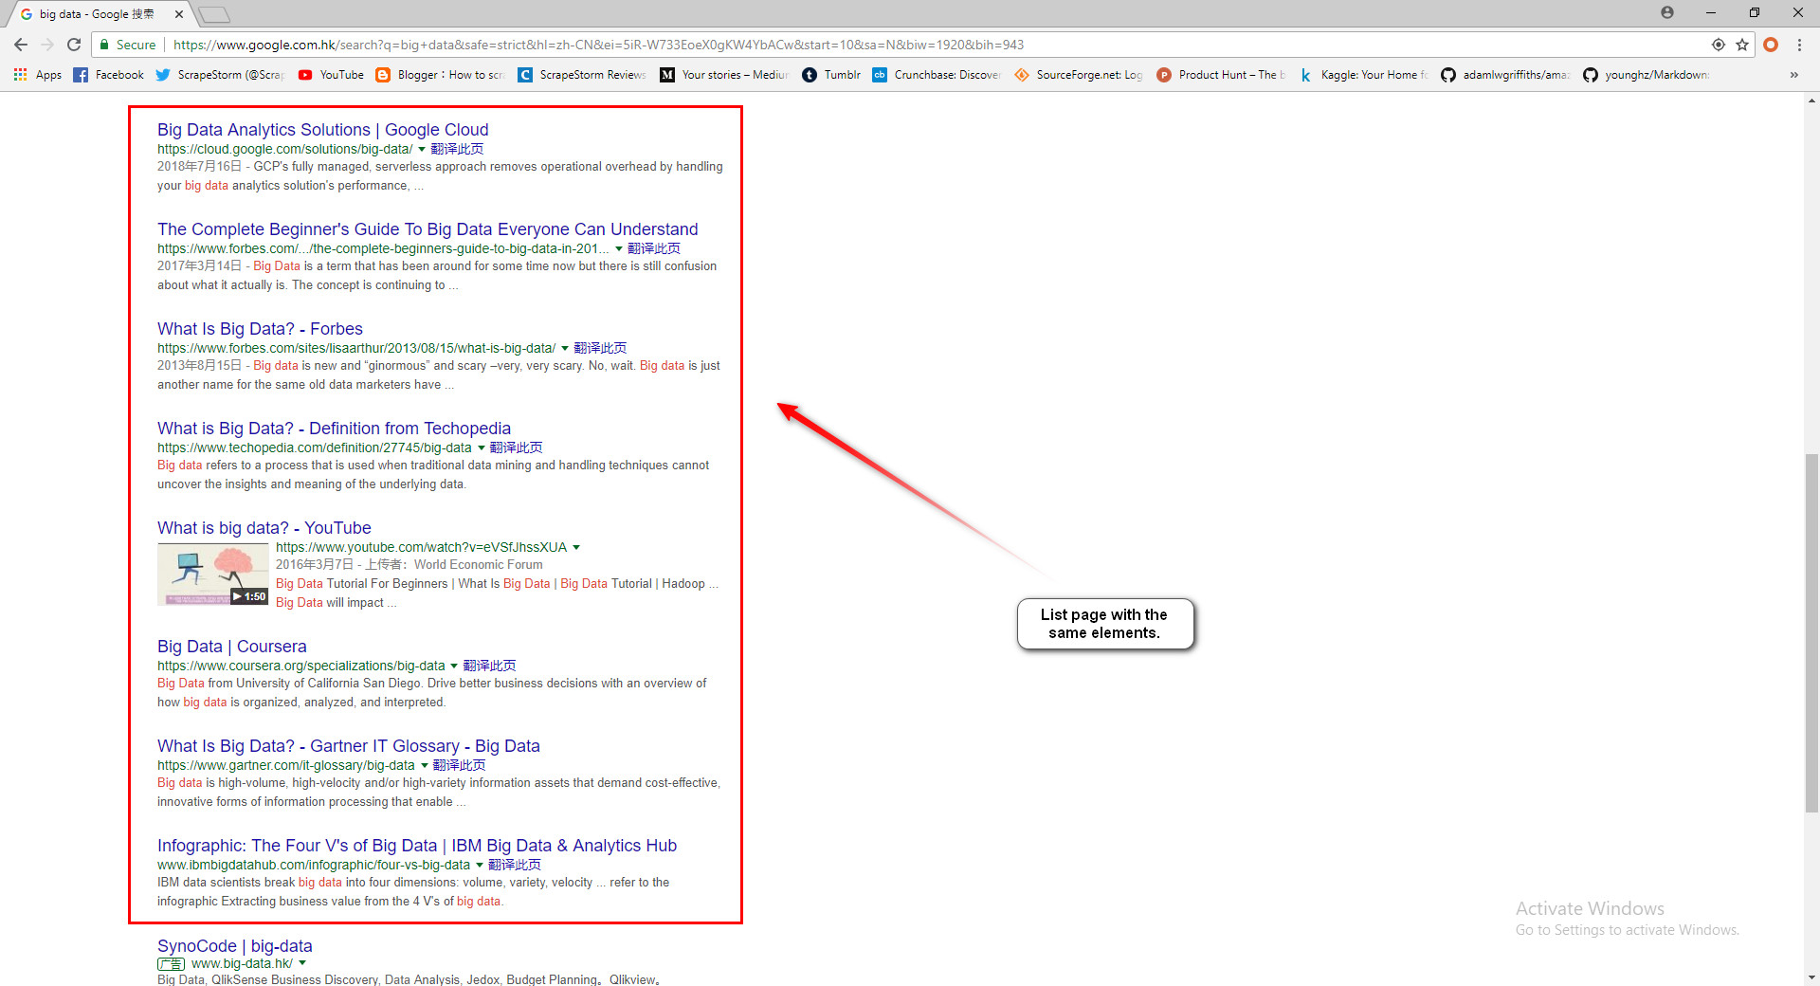Expand dropdown beside ibmbigdatahub.com URL
Screen dimensions: 1820x986
(x=480, y=865)
